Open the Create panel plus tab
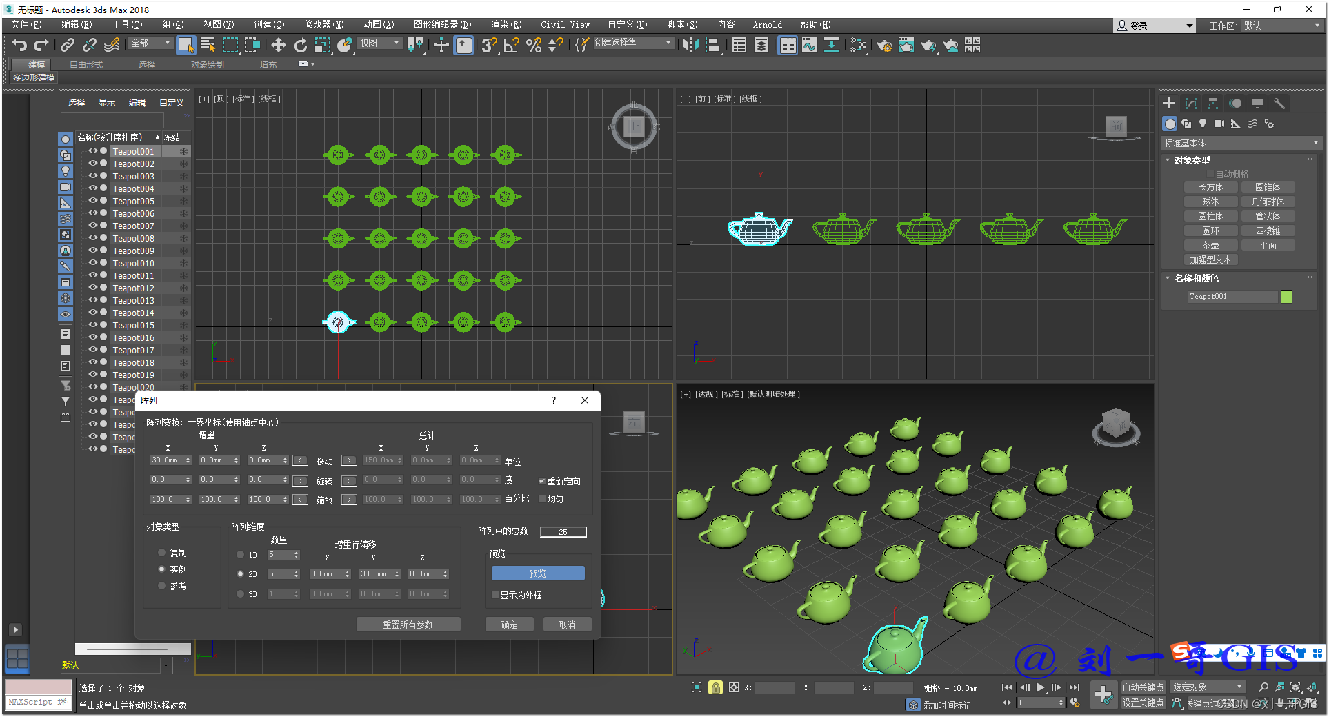Image resolution: width=1329 pixels, height=717 pixels. click(x=1169, y=103)
